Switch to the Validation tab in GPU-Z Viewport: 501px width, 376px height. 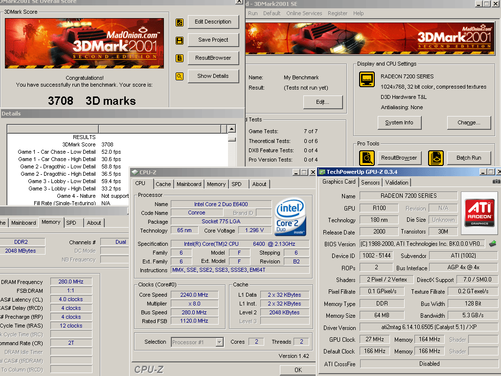(396, 183)
